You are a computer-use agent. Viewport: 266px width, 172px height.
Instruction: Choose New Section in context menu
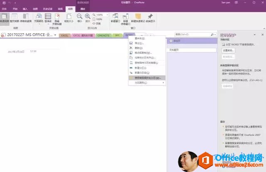(x=147, y=68)
